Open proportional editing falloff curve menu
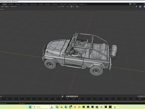The image size is (145, 109). (x=79, y=7)
